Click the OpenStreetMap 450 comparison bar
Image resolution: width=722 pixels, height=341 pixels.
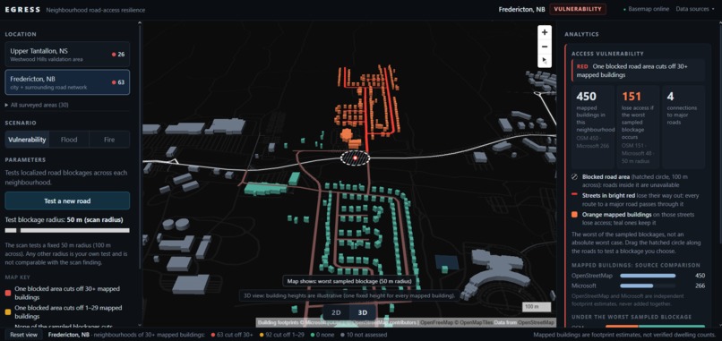648,276
